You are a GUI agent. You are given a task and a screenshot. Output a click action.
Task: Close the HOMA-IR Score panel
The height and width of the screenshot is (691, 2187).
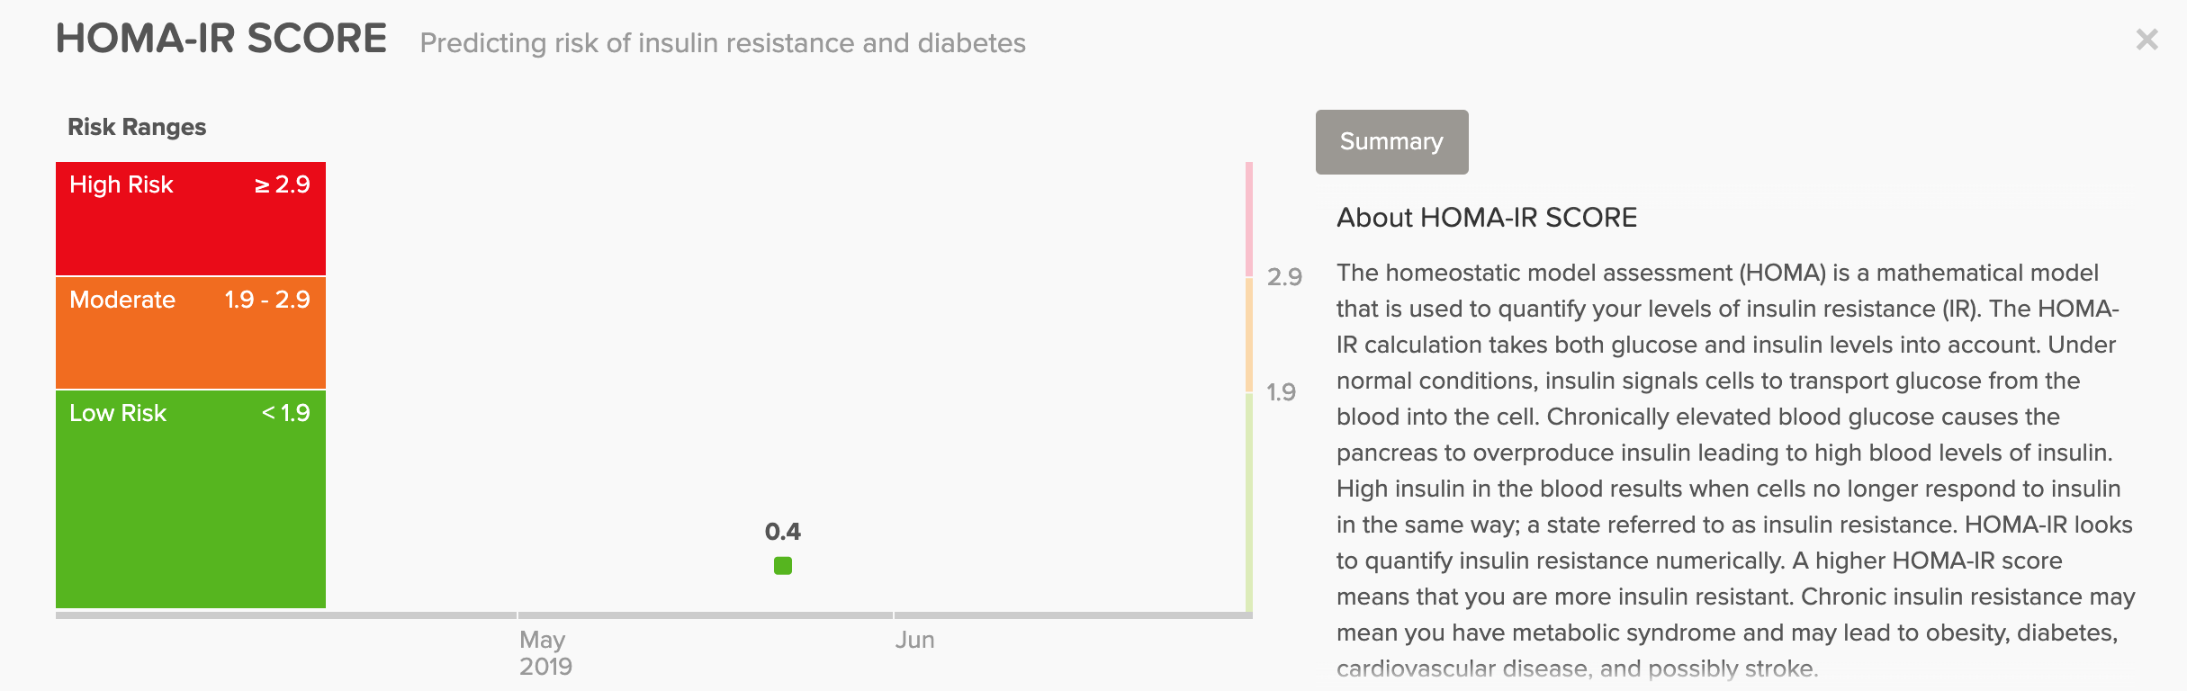[x=2146, y=40]
